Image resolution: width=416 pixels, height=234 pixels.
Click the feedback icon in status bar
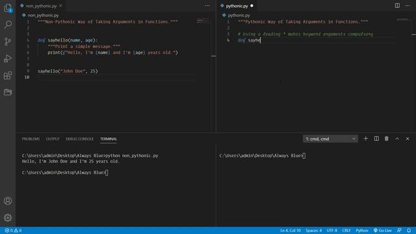[x=399, y=230]
